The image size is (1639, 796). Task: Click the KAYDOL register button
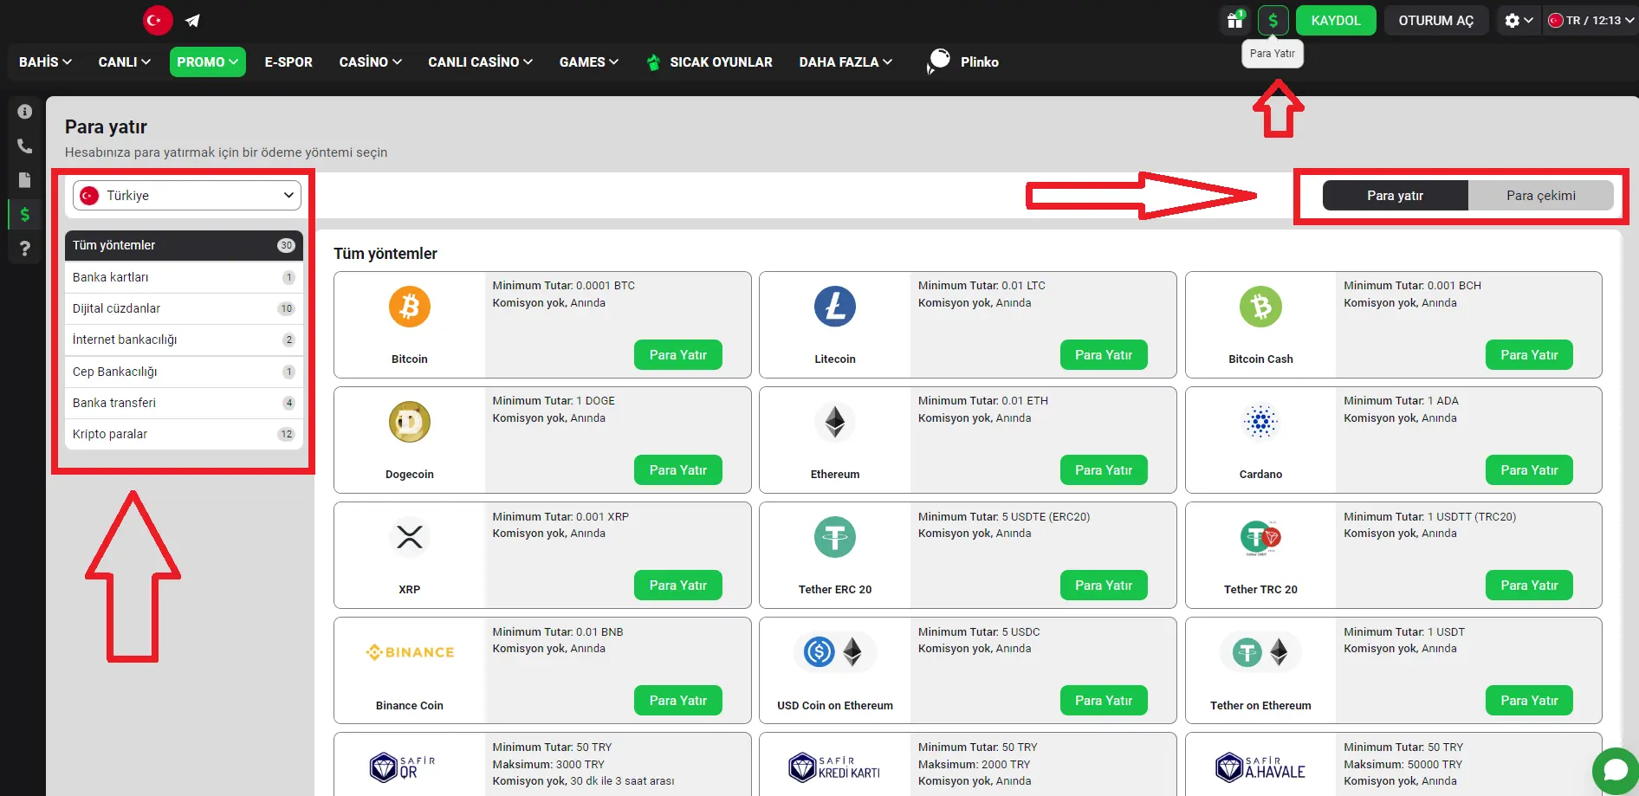1335,21
